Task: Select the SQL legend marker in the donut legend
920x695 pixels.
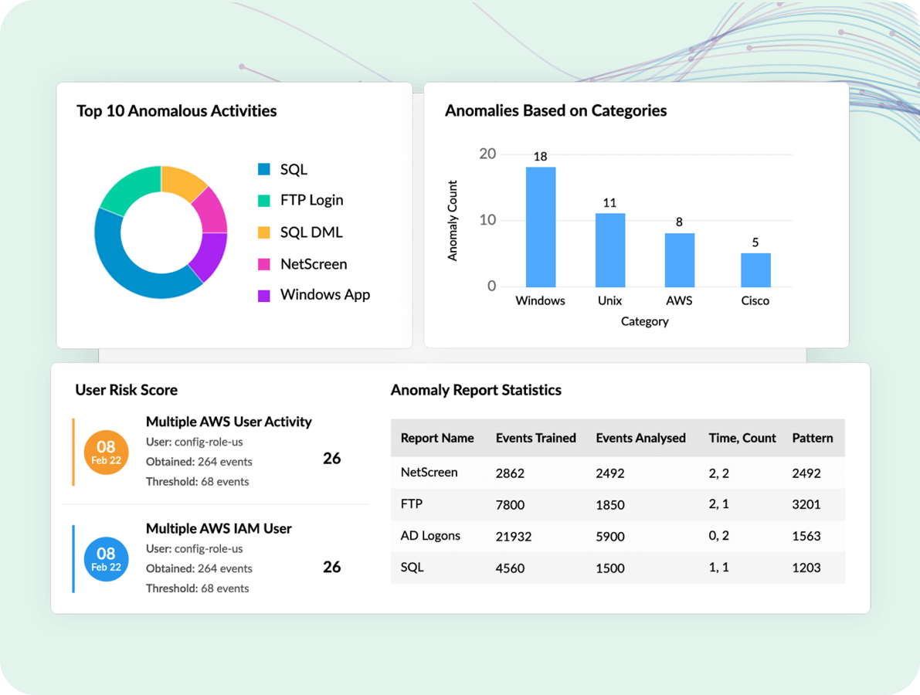Action: pyautogui.click(x=263, y=169)
